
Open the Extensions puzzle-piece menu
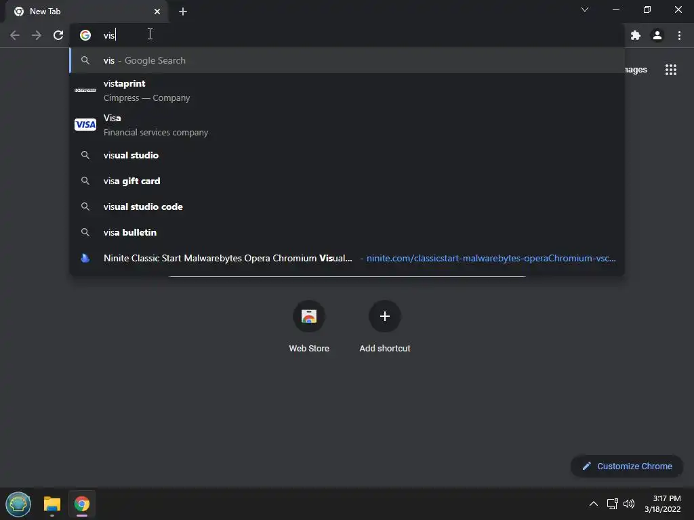(x=636, y=35)
